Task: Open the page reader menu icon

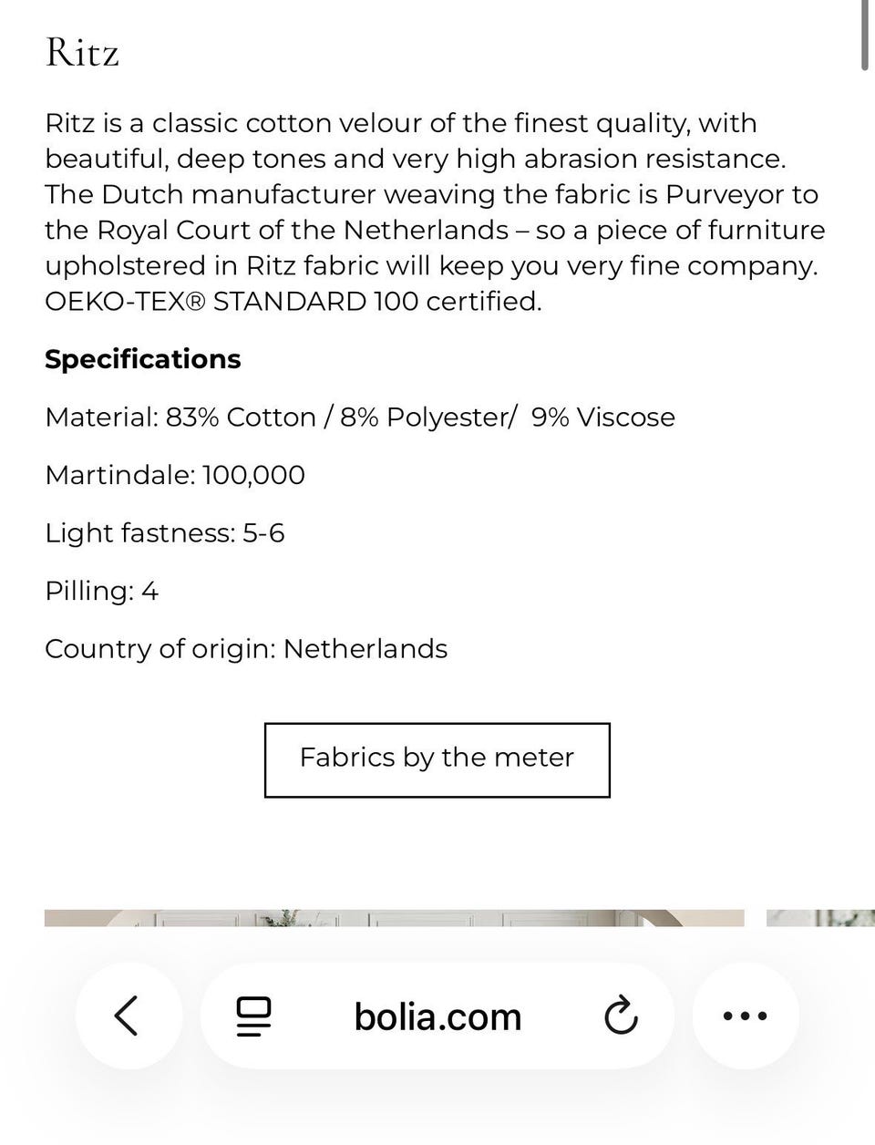Action: [254, 1016]
